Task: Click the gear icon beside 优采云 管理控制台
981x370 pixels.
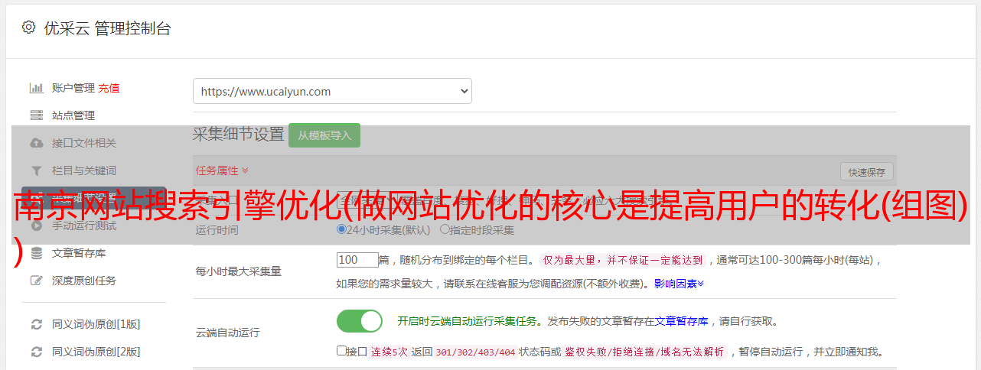Action: pyautogui.click(x=28, y=28)
